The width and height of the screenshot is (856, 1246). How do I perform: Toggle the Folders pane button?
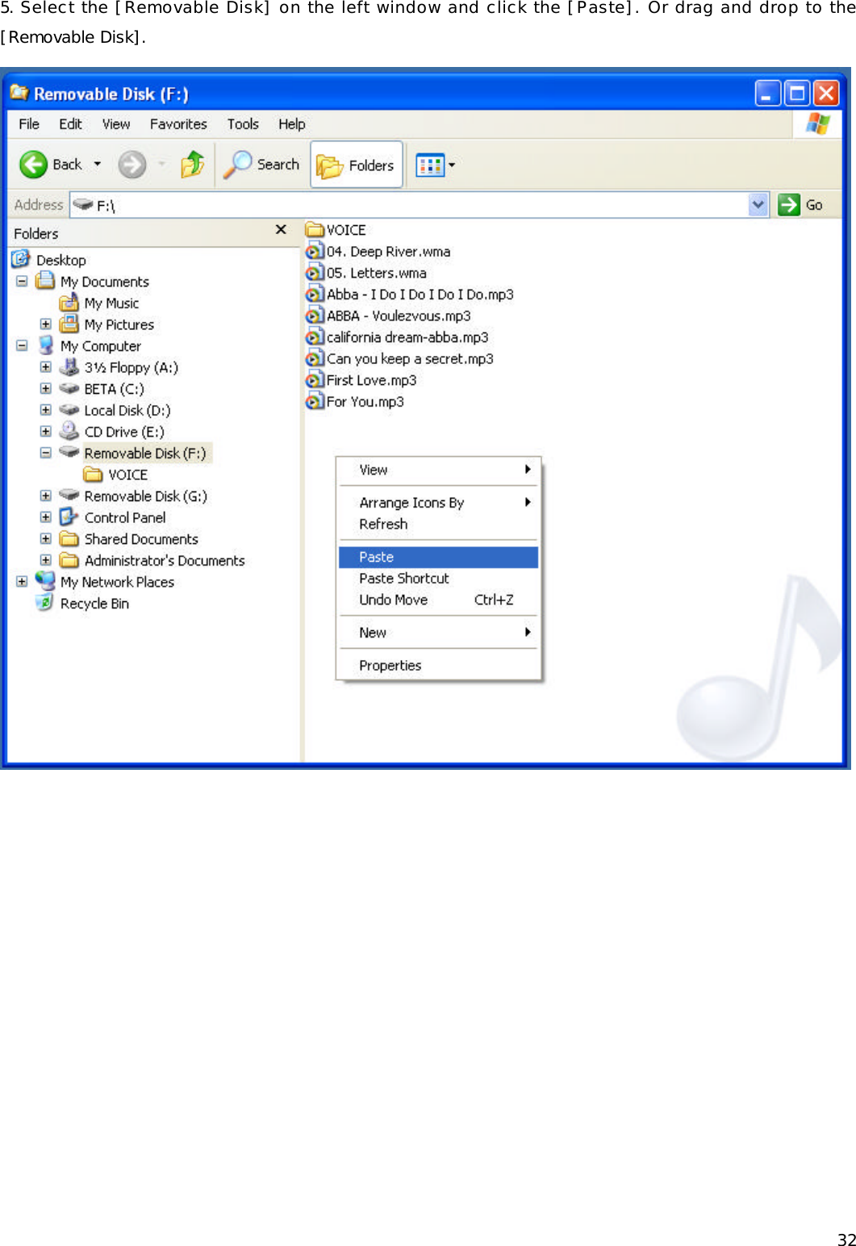pyautogui.click(x=356, y=165)
